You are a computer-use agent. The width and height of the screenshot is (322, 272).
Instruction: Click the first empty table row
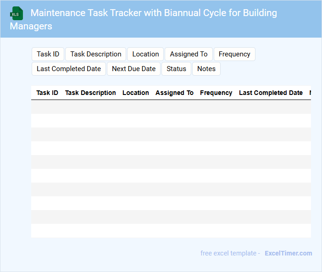coord(171,107)
